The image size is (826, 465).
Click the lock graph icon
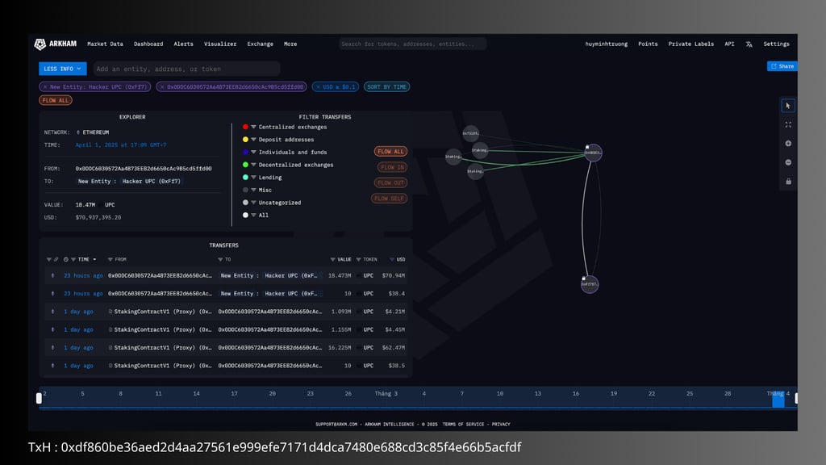click(788, 182)
